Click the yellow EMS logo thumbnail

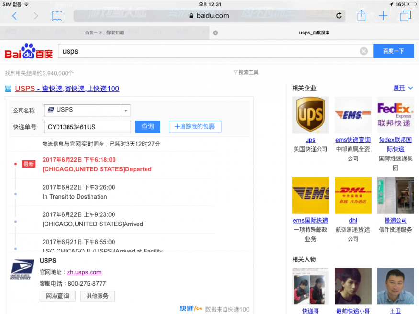[310, 195]
